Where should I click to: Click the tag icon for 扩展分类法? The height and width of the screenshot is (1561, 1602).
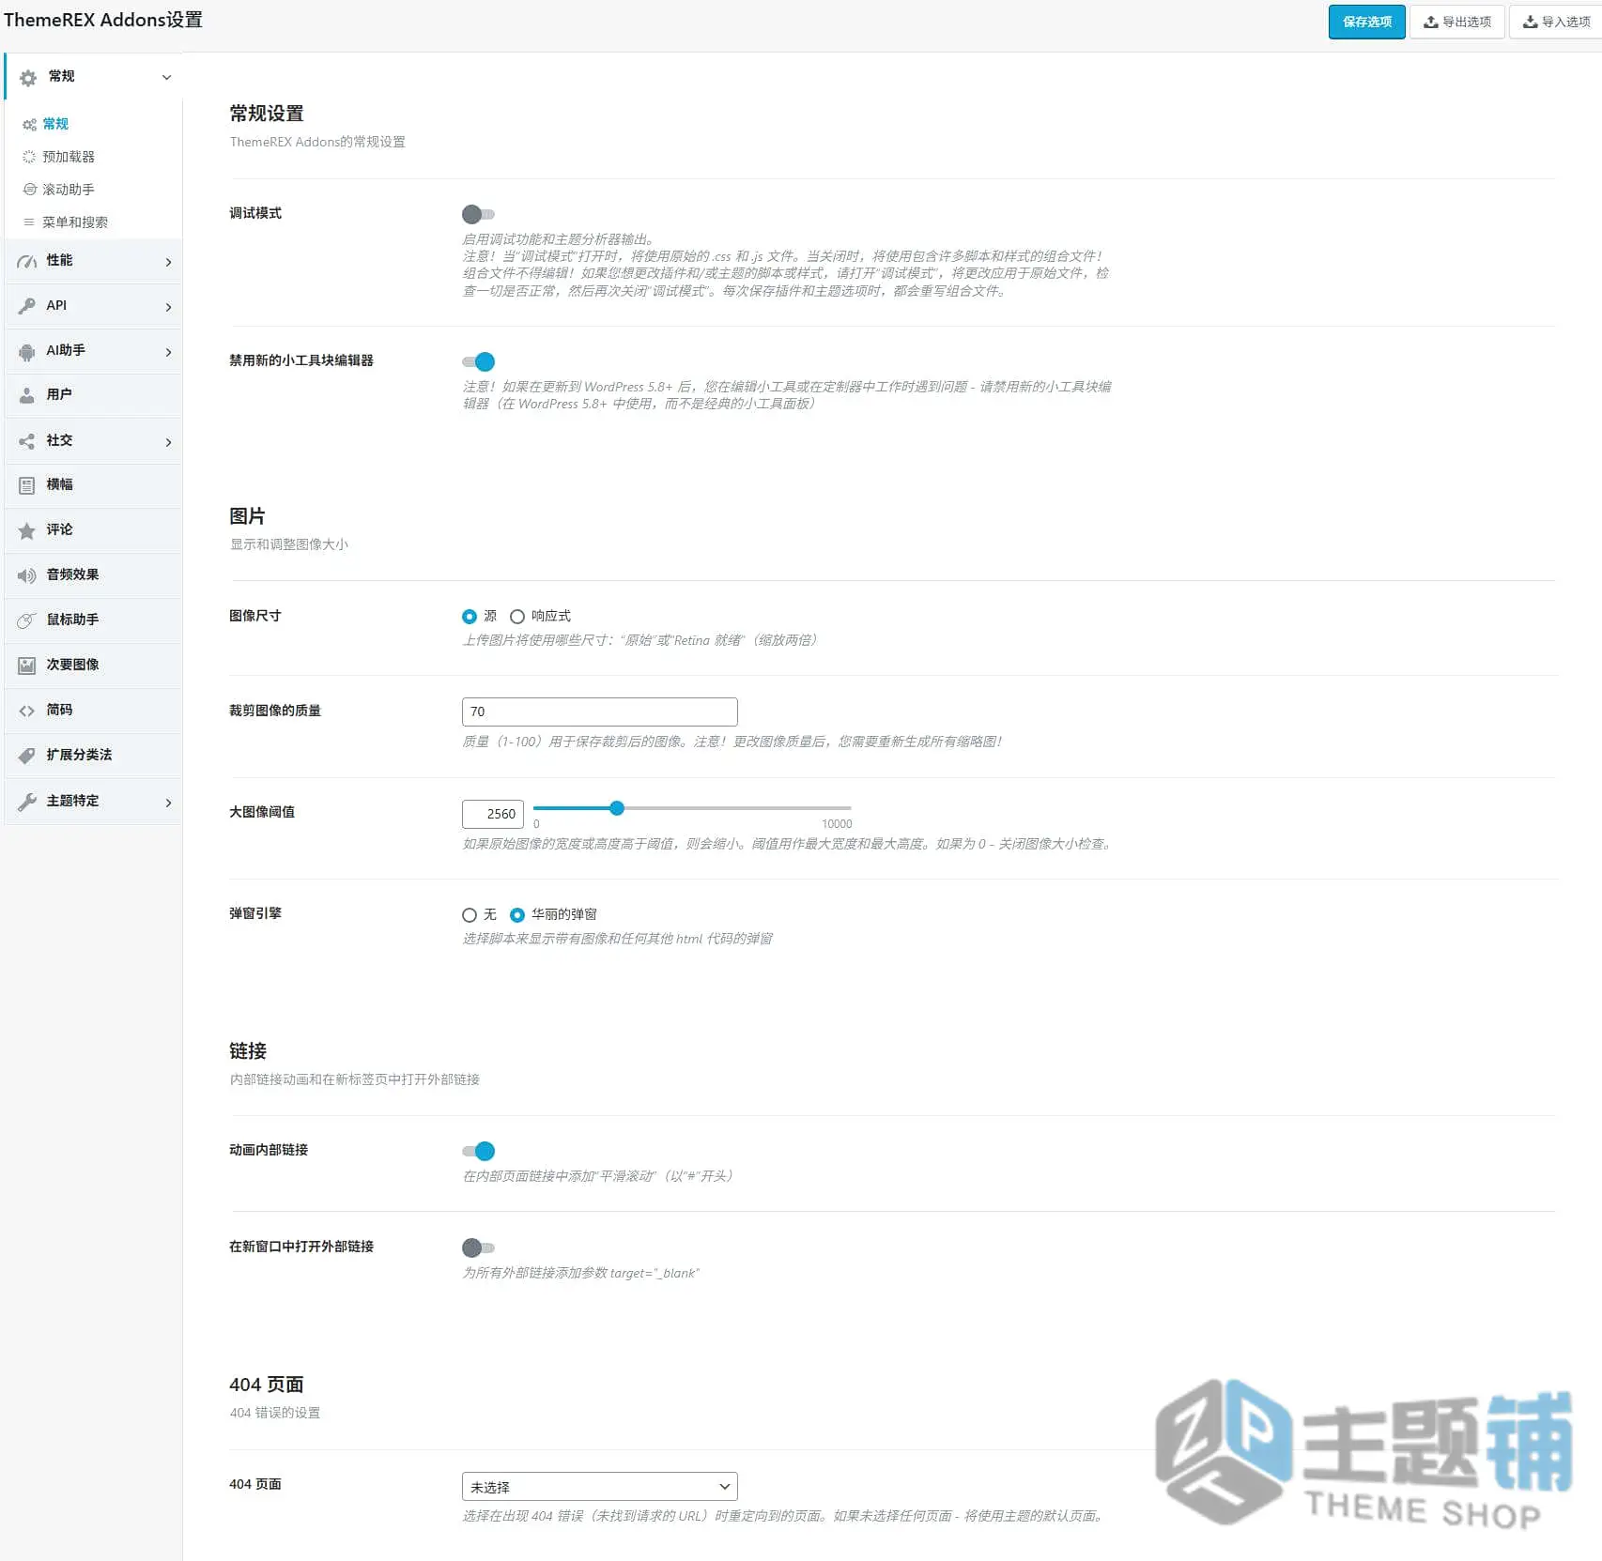[x=27, y=756]
